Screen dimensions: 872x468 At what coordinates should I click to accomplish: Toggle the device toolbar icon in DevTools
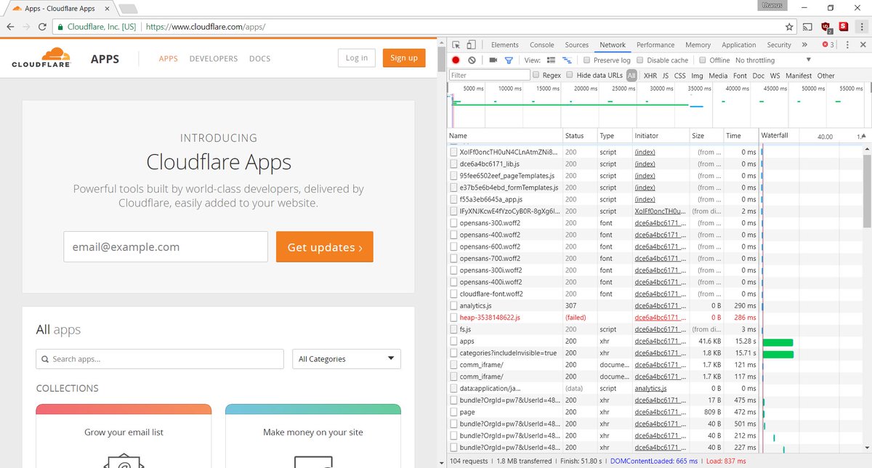click(471, 45)
